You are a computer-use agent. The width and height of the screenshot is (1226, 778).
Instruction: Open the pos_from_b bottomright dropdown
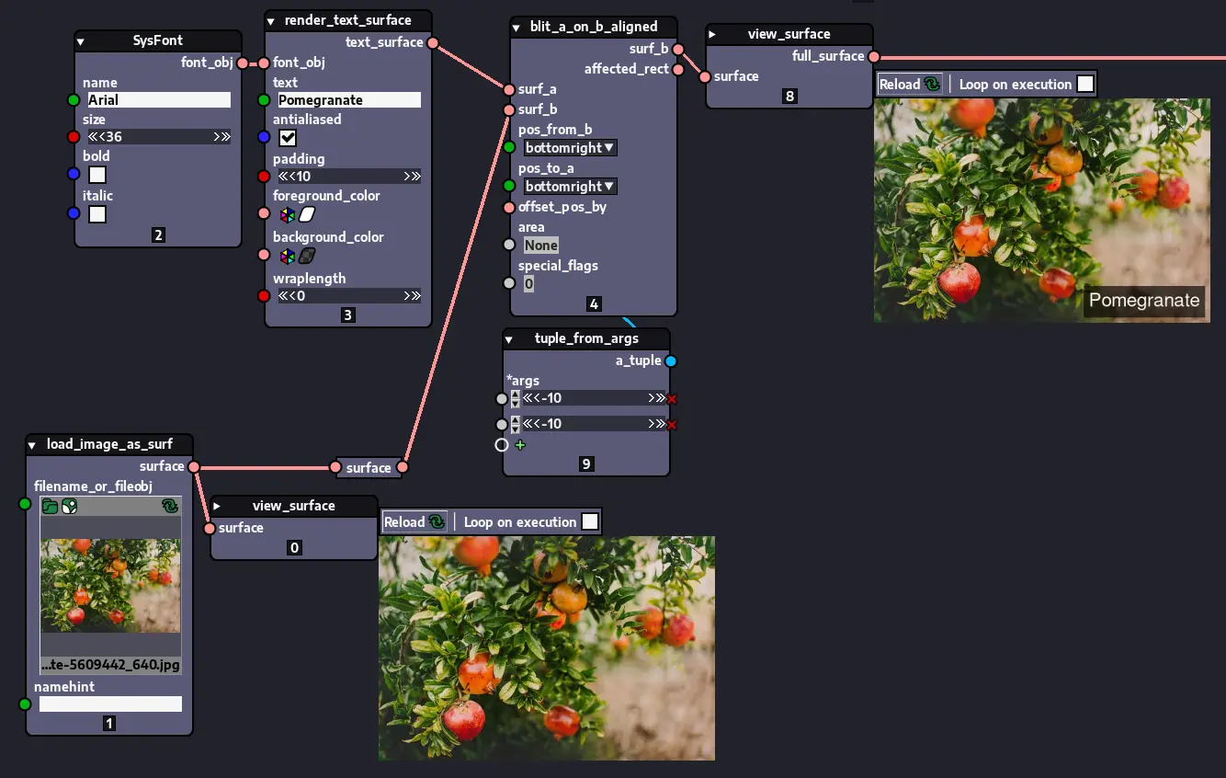click(570, 148)
